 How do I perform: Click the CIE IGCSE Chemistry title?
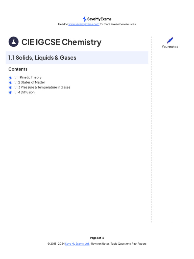[61, 42]
